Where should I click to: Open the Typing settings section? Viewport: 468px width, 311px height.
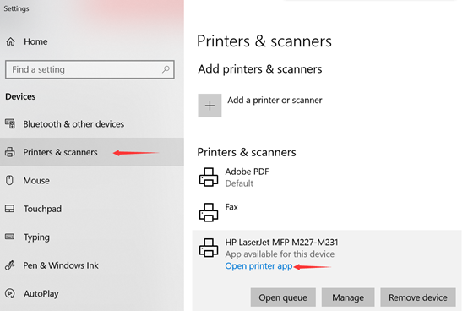[x=92, y=237]
